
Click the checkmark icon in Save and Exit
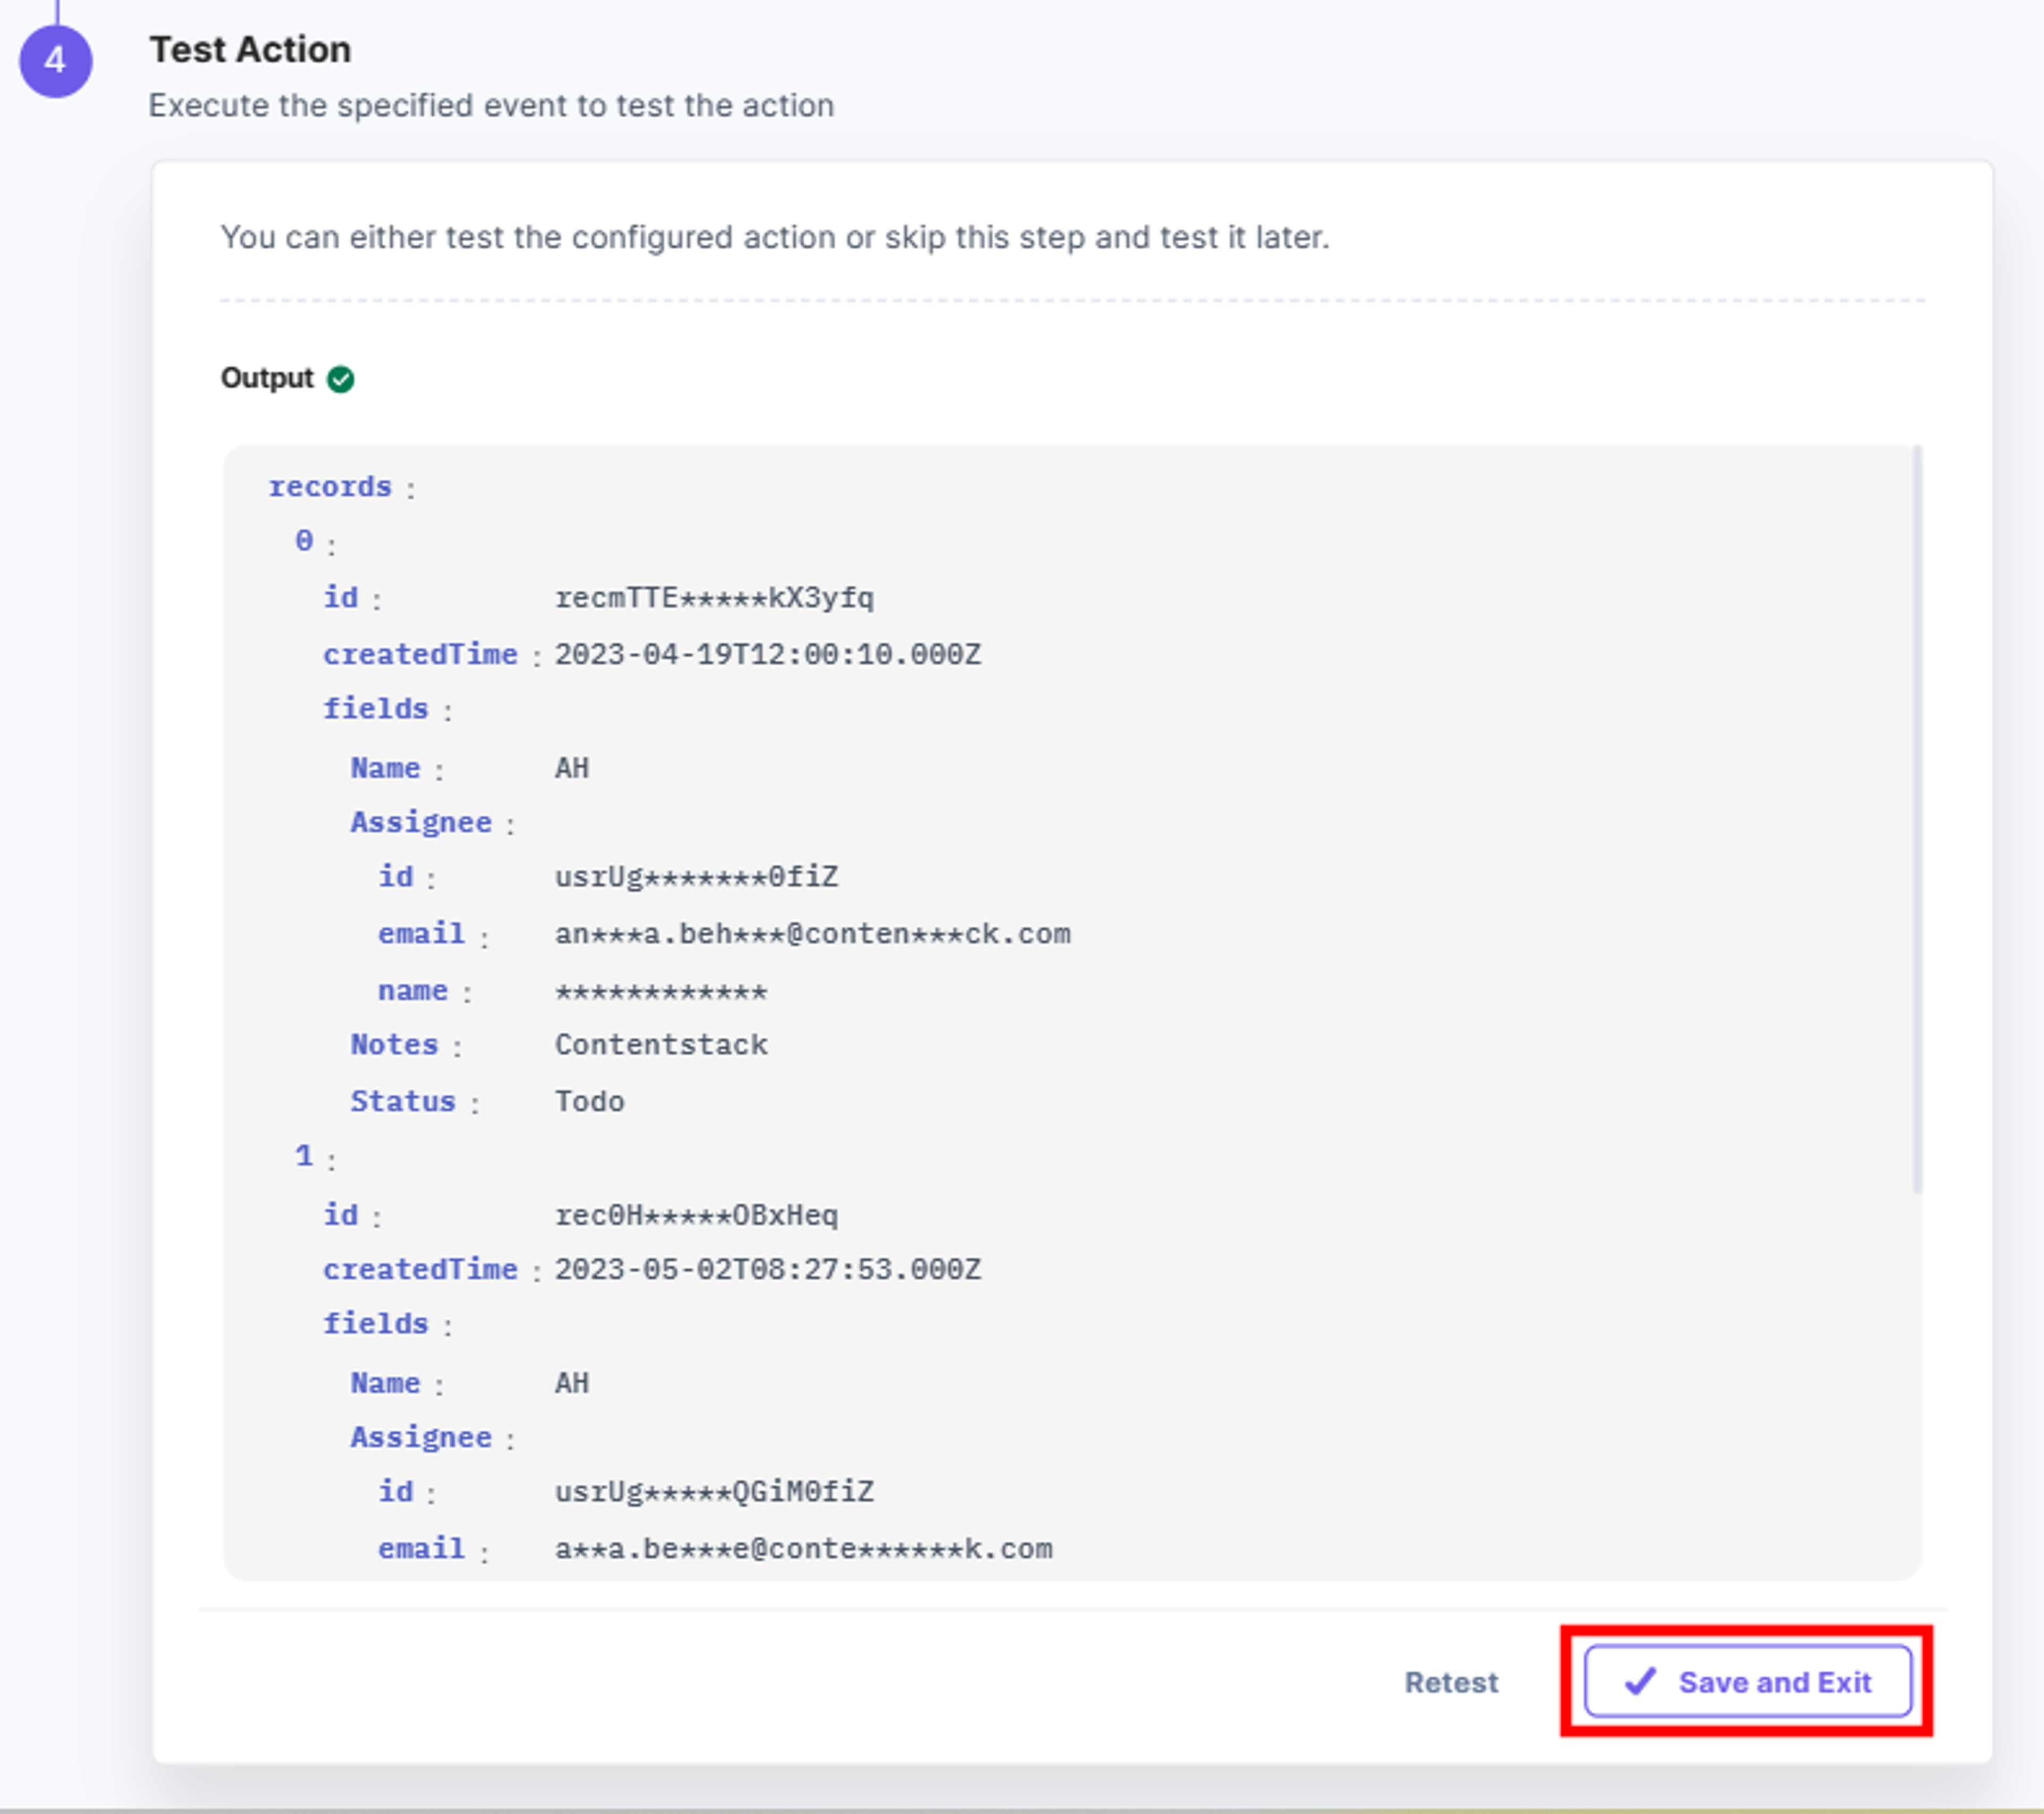(1640, 1681)
